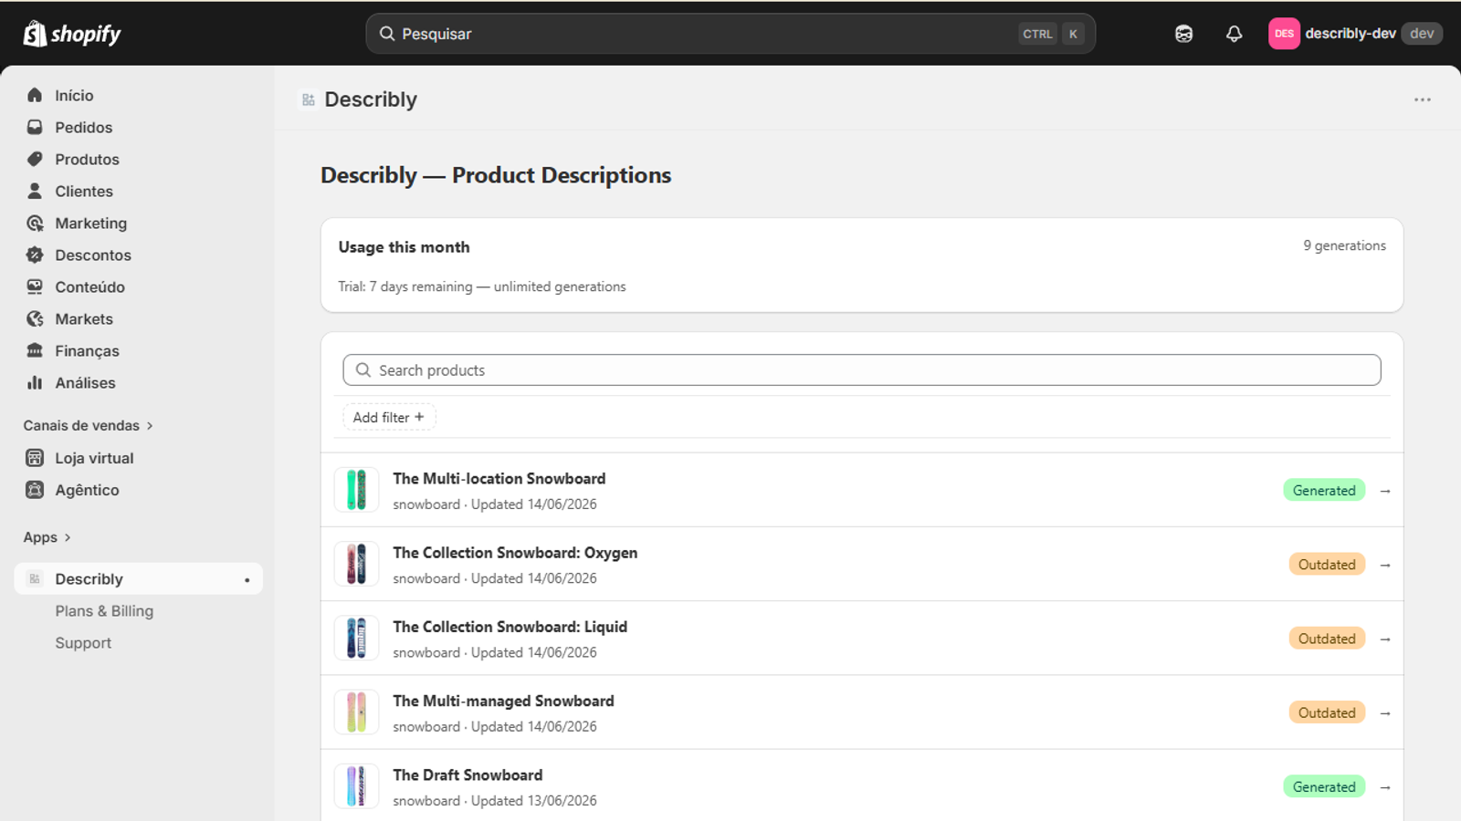Open Collection Snowboard: Liquid via its arrow
The image size is (1461, 821).
pos(1385,639)
